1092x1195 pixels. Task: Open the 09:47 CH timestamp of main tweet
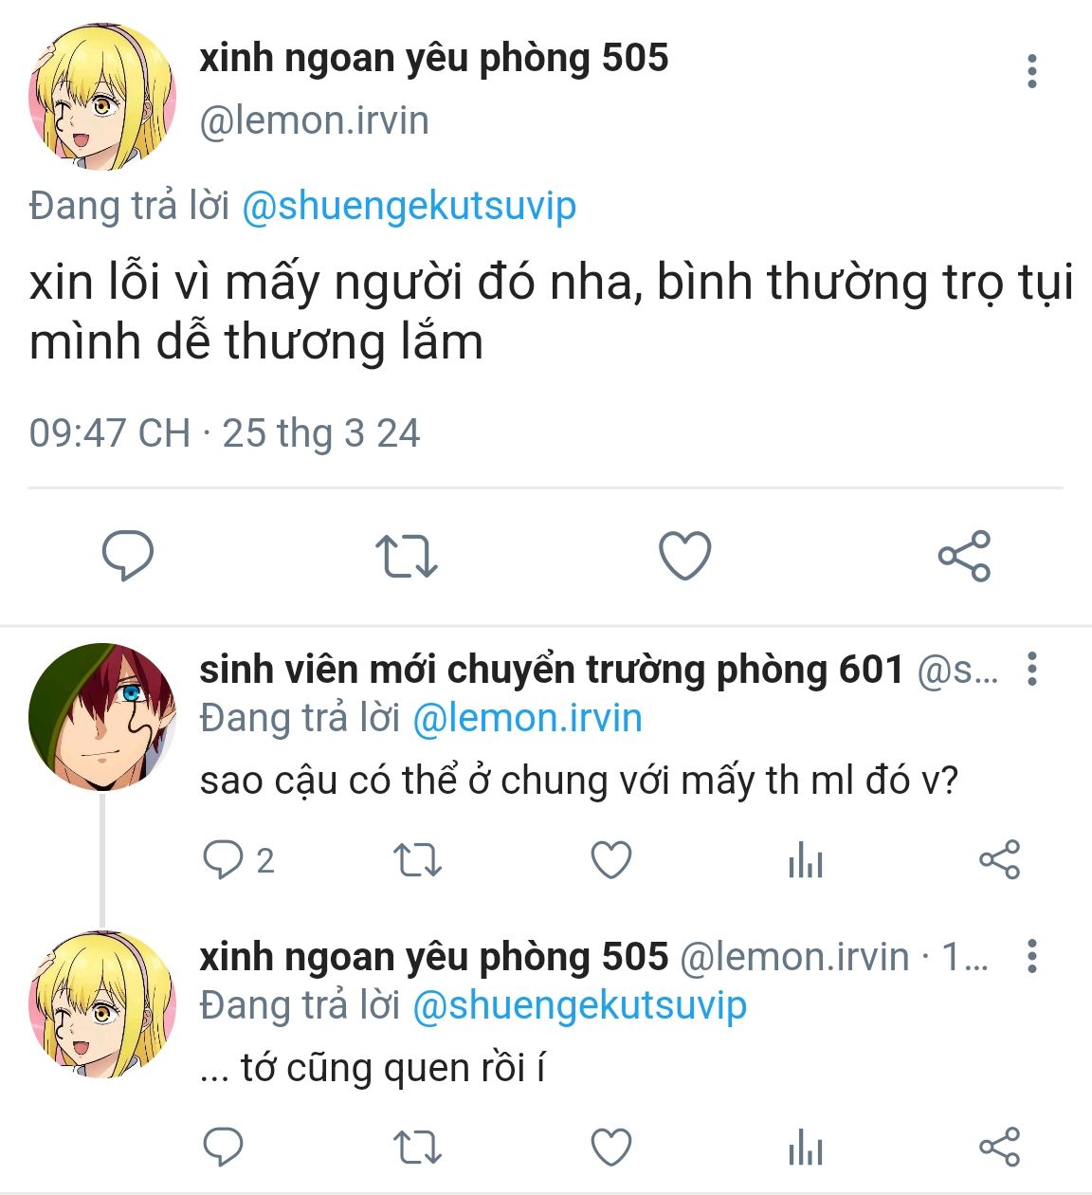pos(109,433)
